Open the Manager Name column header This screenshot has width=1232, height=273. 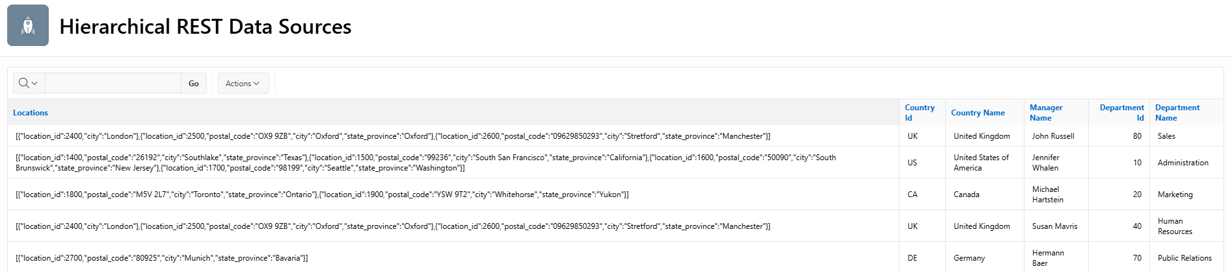1046,113
